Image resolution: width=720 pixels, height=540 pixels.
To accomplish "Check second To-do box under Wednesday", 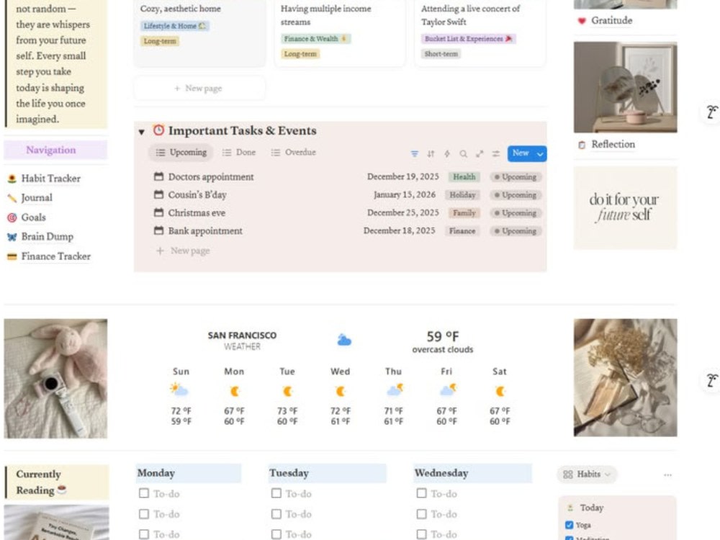I will coord(421,514).
